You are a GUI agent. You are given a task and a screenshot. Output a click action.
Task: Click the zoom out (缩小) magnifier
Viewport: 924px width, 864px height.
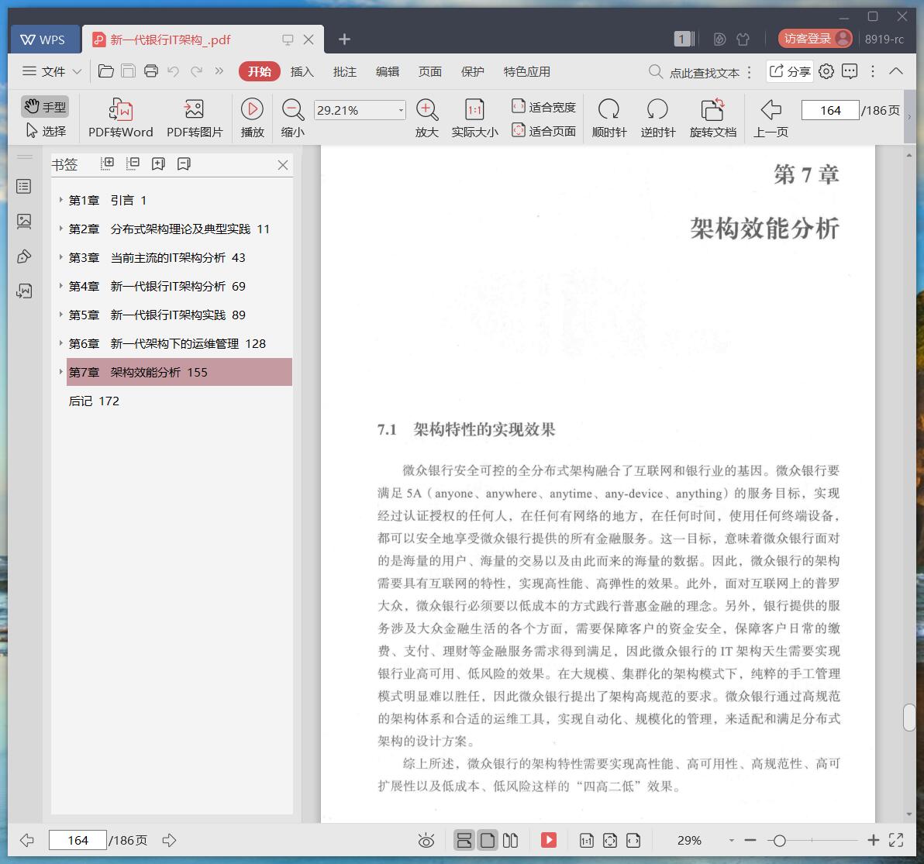pos(293,119)
